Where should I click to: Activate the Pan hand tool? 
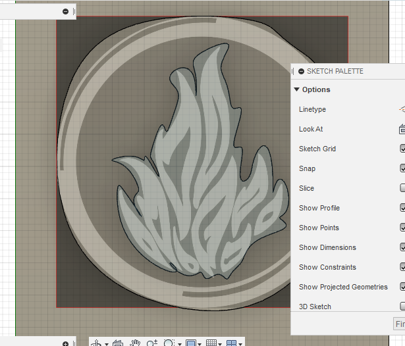134,343
